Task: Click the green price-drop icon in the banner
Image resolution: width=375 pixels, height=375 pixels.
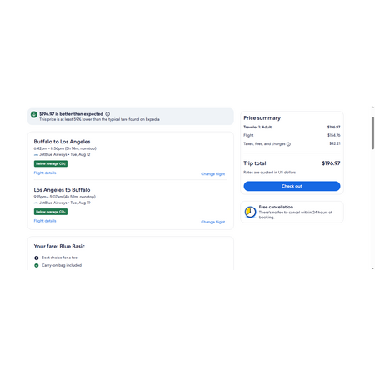Action: [34, 114]
